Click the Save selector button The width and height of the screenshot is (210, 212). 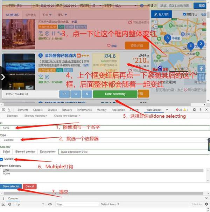(x=11, y=186)
